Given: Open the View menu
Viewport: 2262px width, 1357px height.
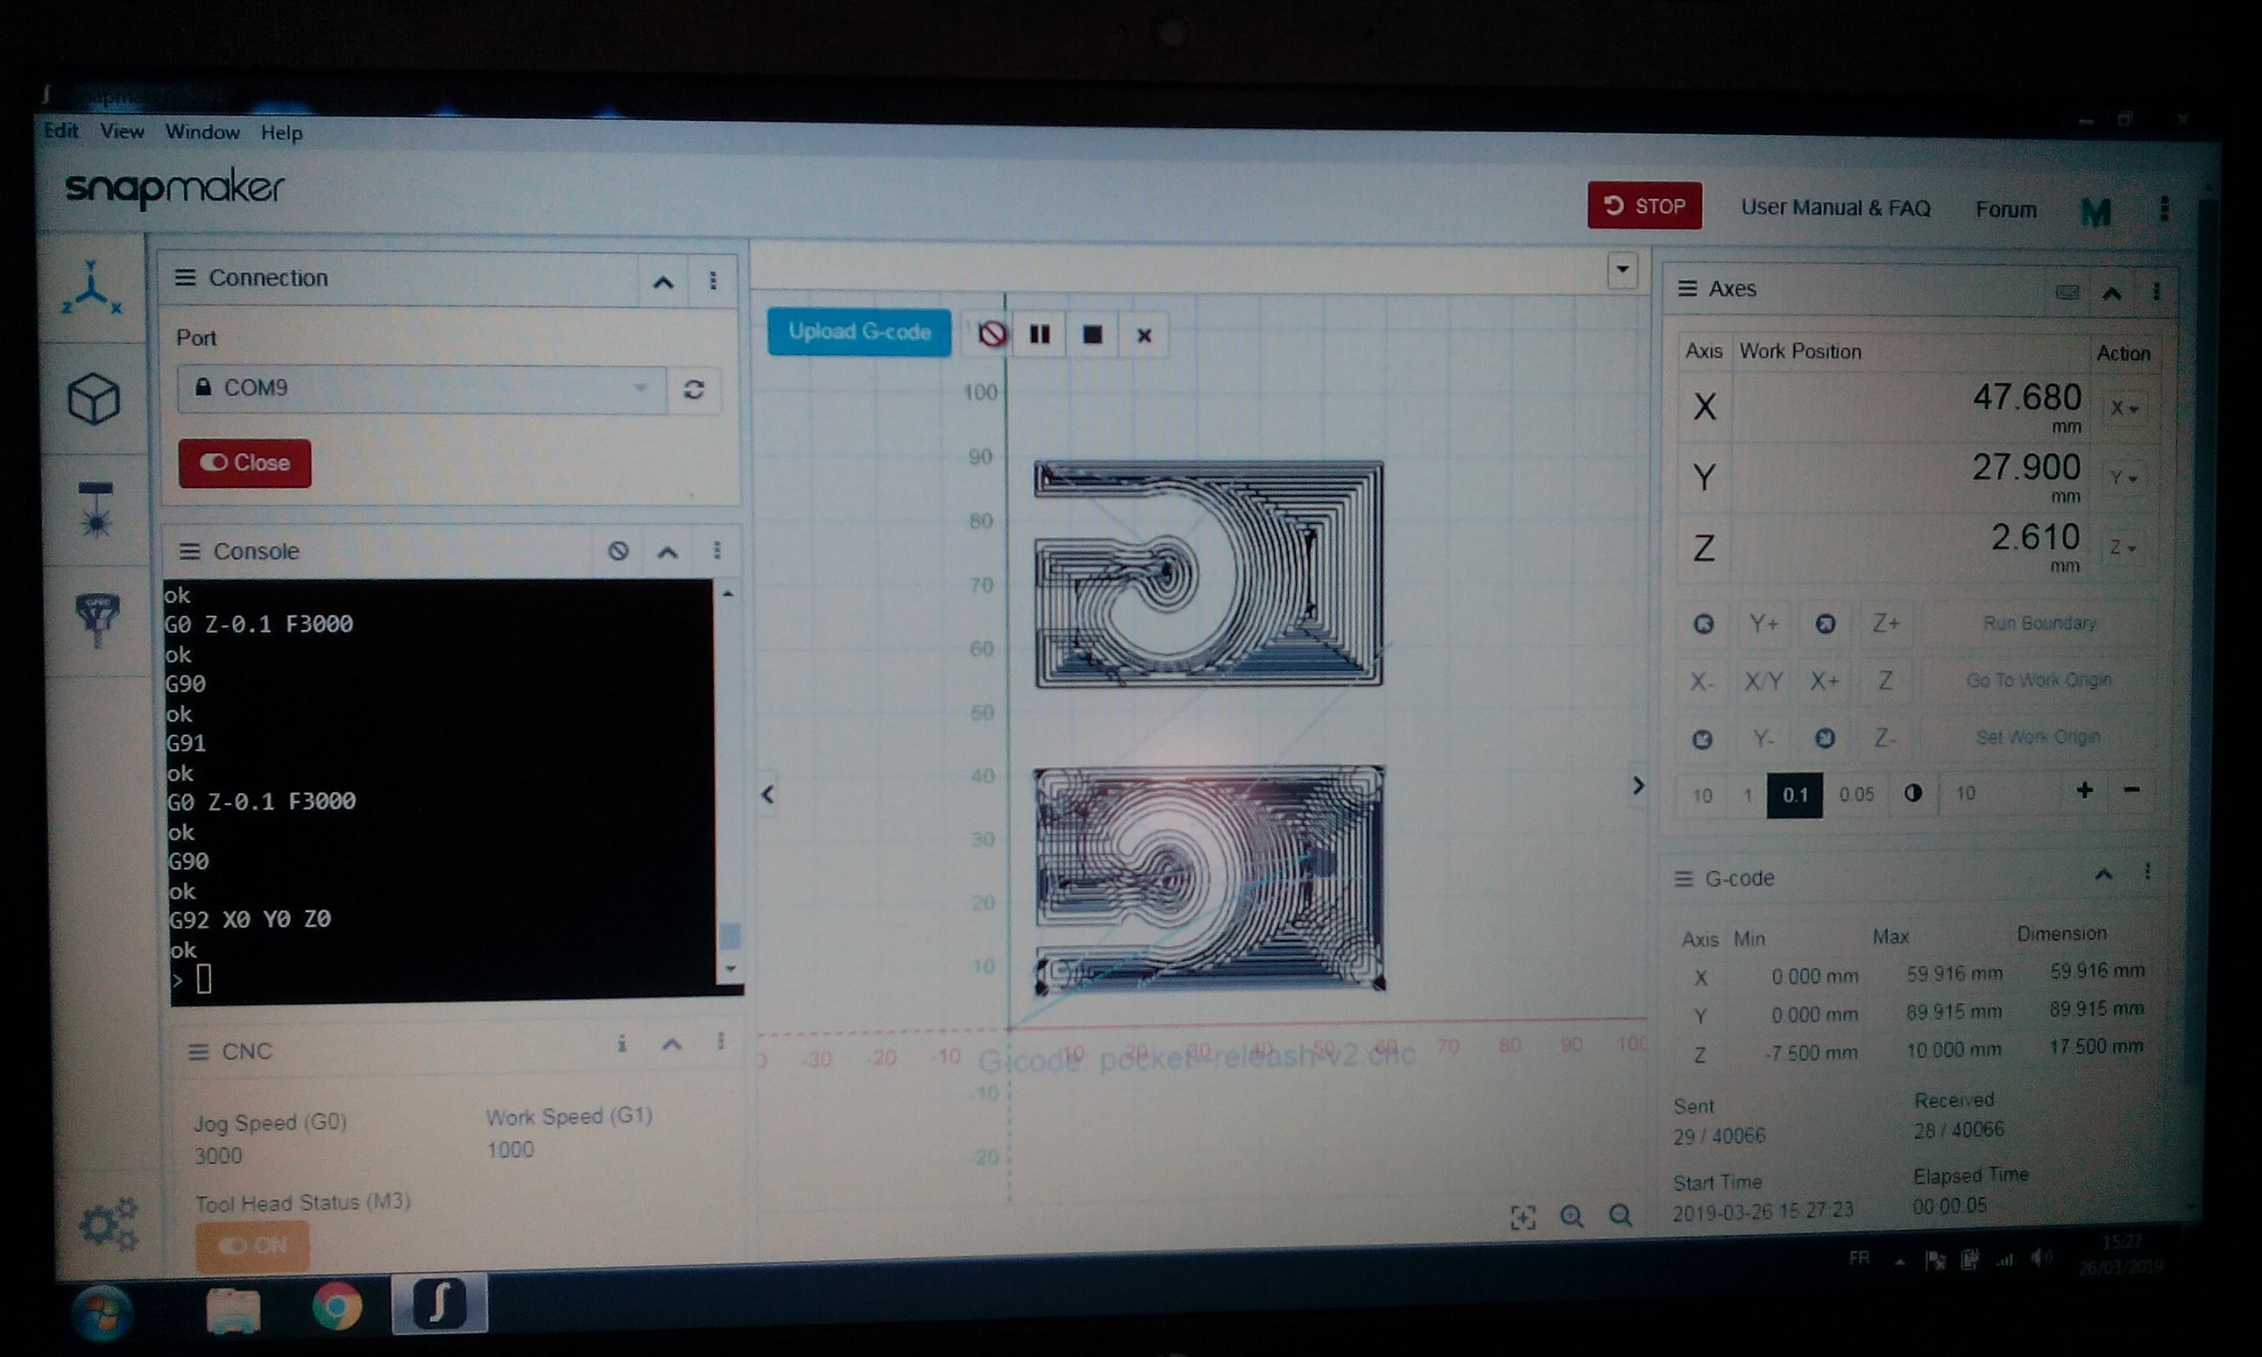Looking at the screenshot, I should (x=122, y=132).
